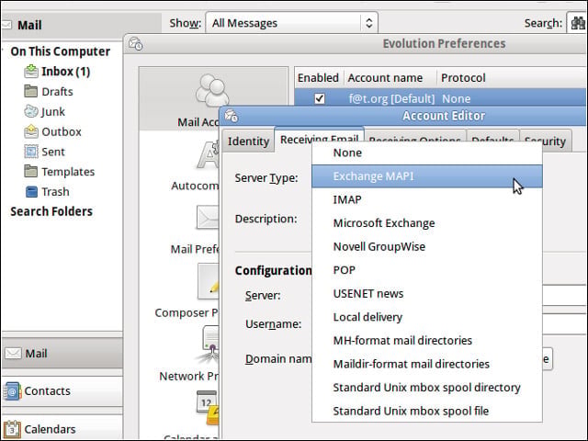Click the Templates folder label
588x441 pixels.
[68, 172]
